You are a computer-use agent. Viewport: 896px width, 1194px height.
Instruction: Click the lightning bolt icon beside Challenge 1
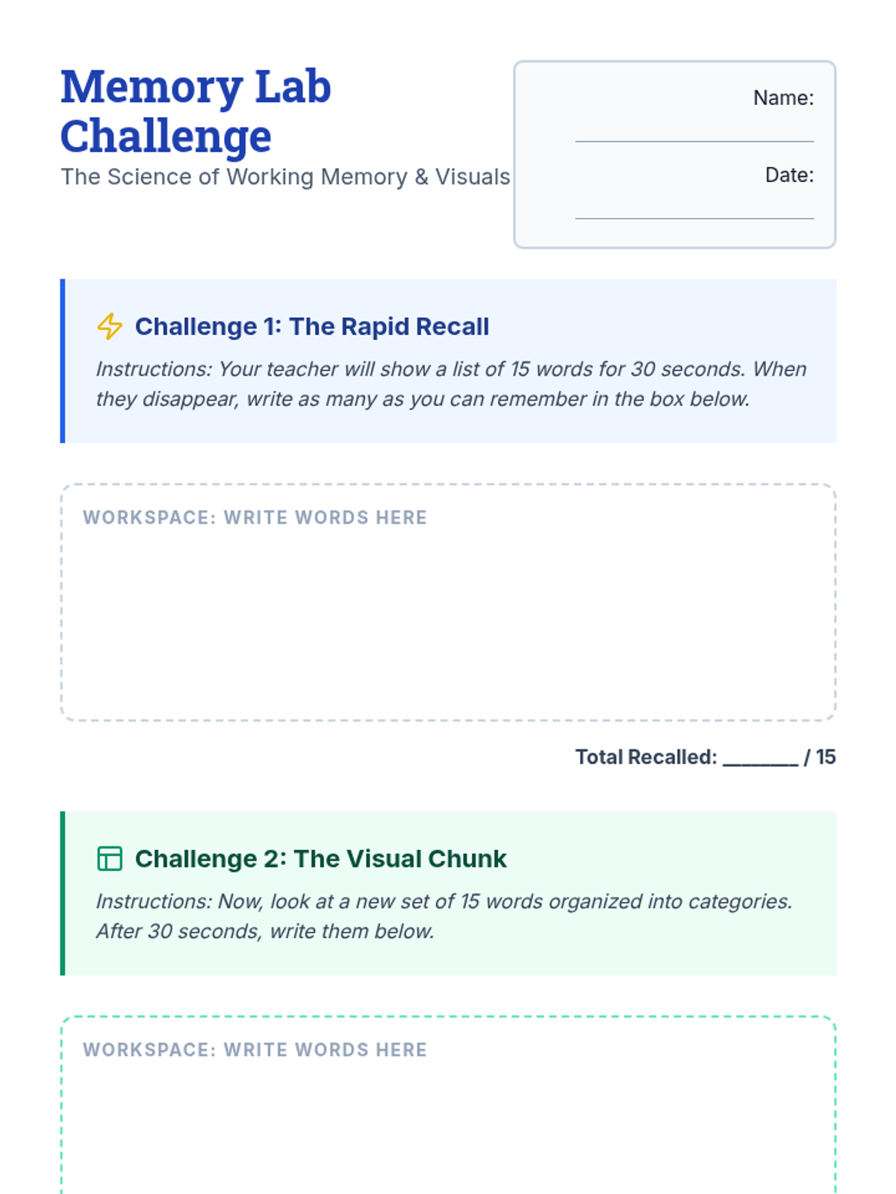tap(110, 326)
